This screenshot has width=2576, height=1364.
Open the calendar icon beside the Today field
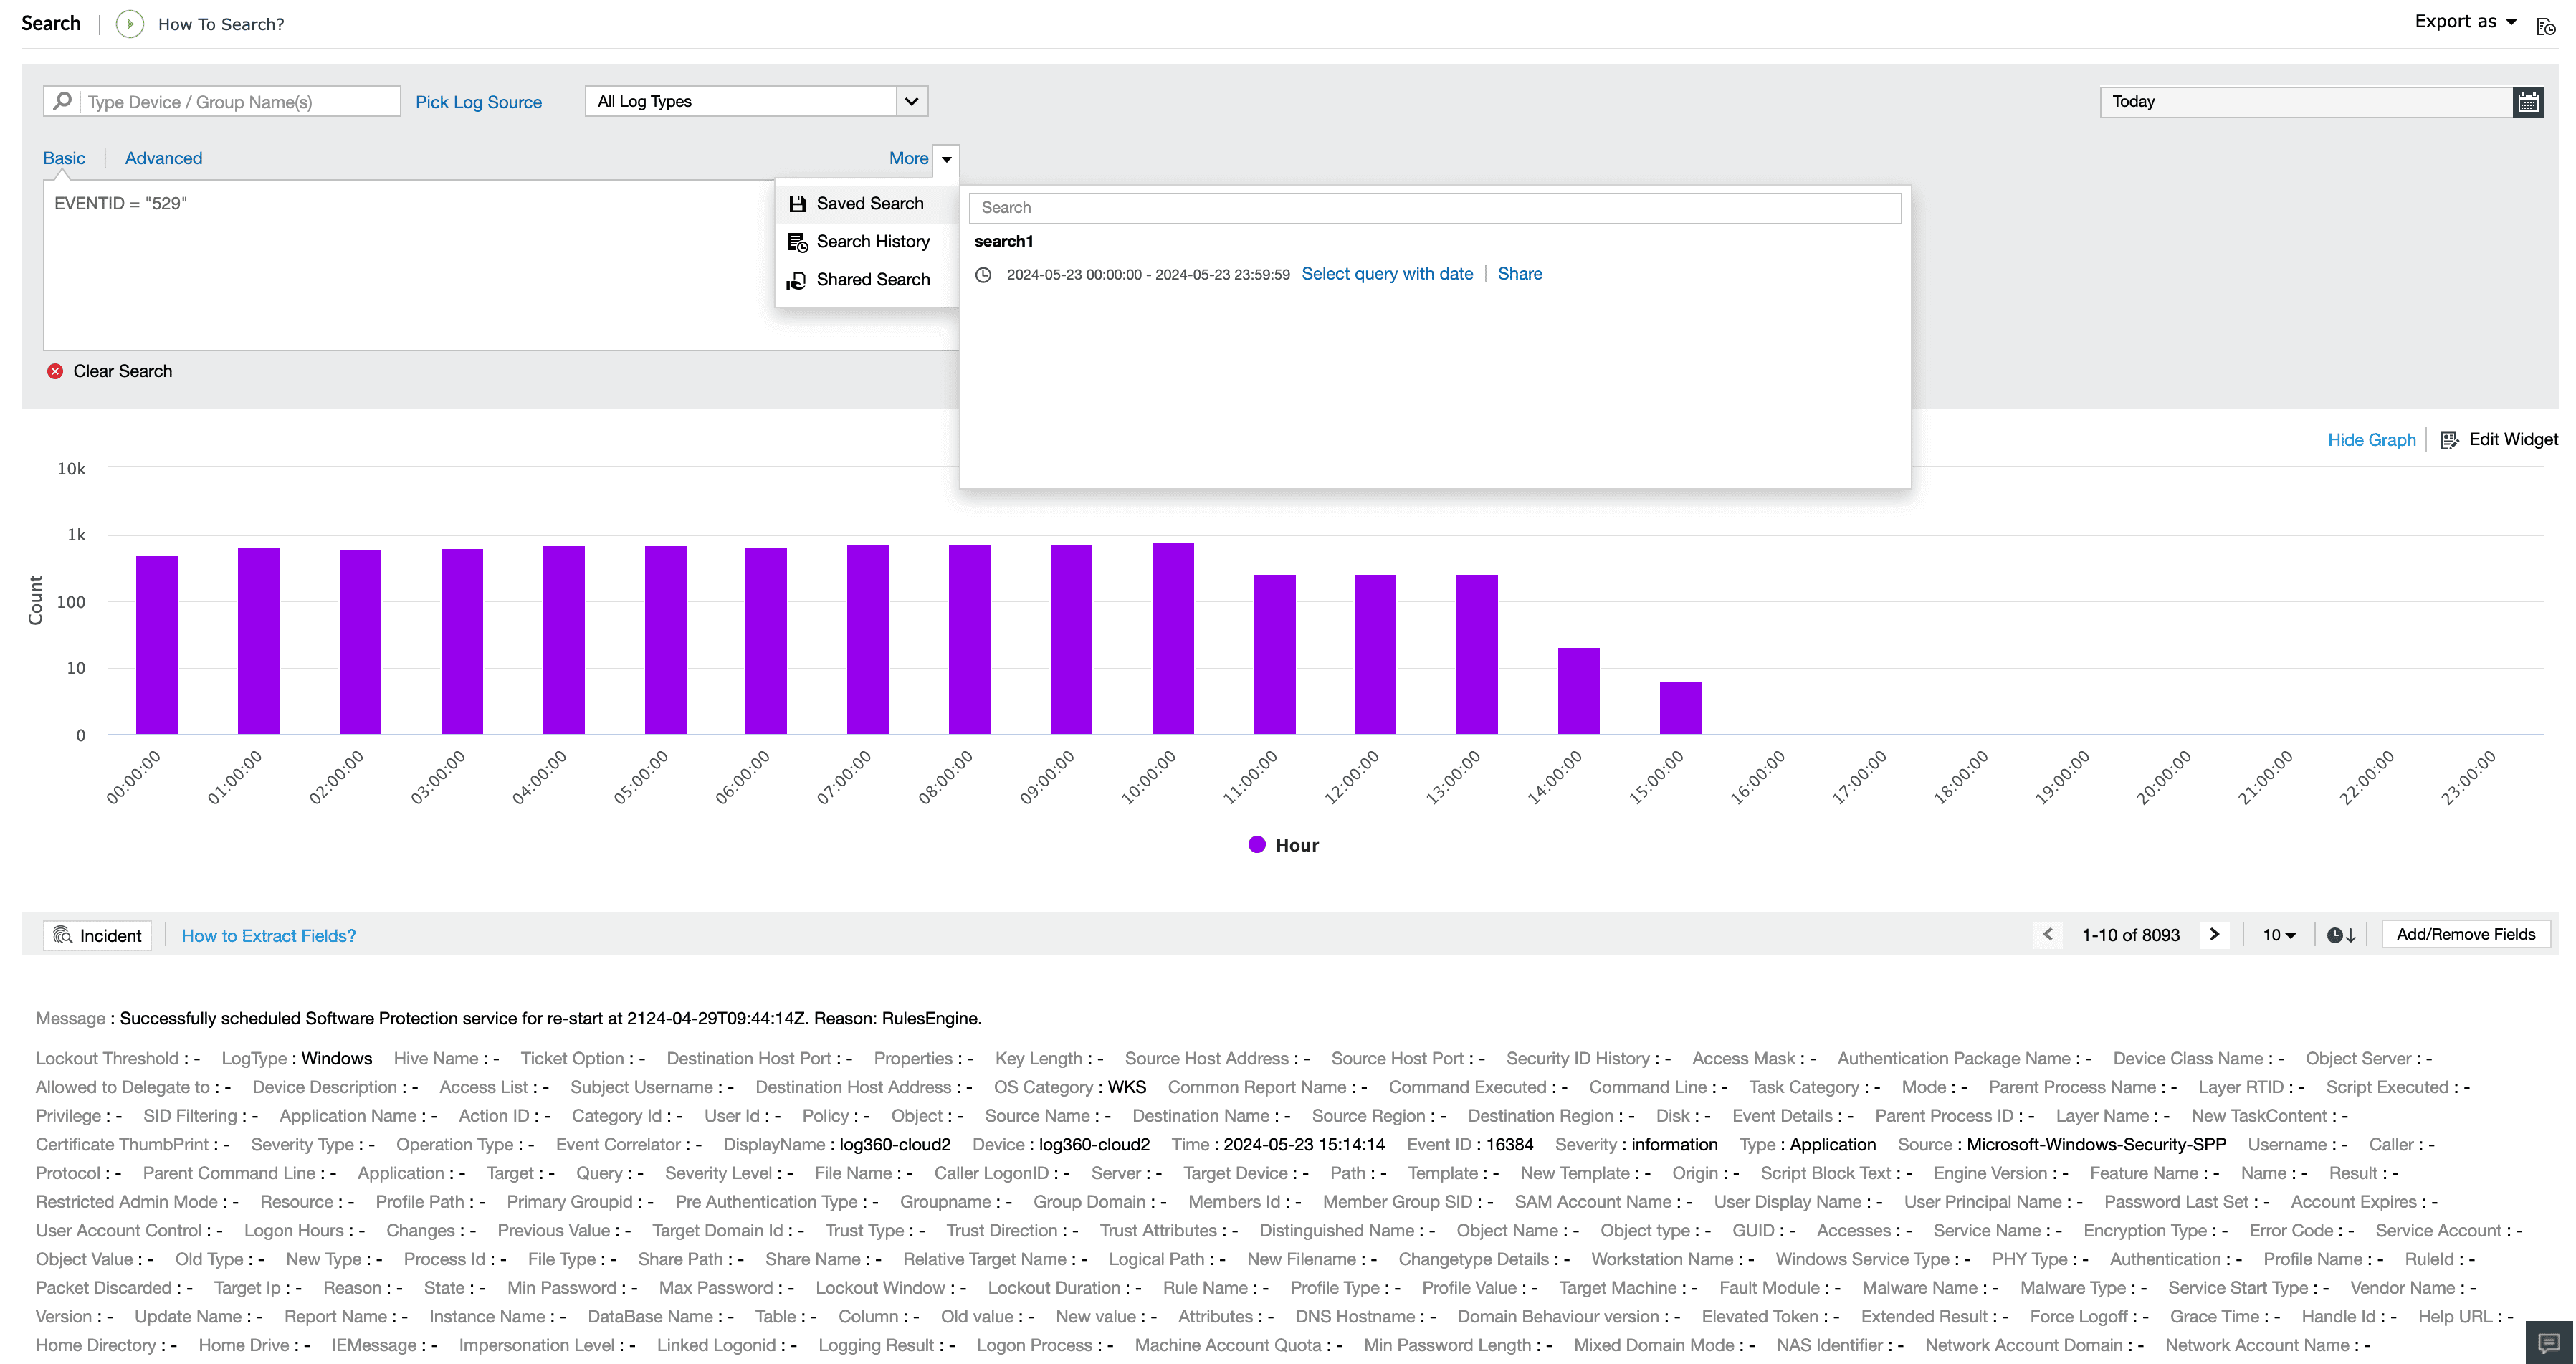2529,101
